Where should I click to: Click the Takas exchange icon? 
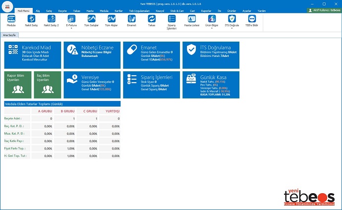coord(151,20)
